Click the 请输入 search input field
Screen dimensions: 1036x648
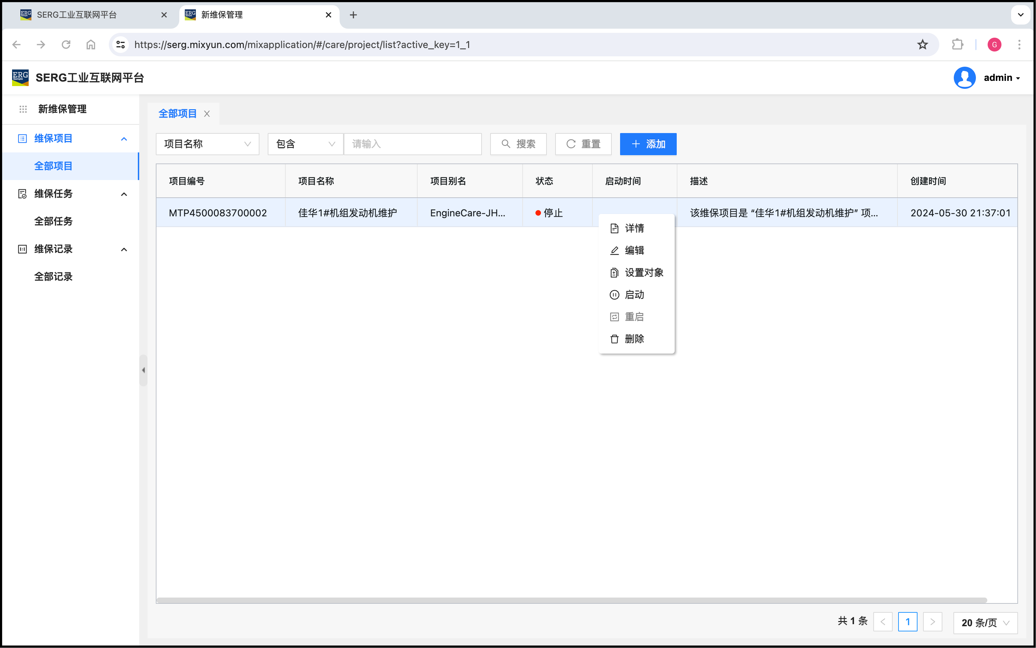pos(412,144)
